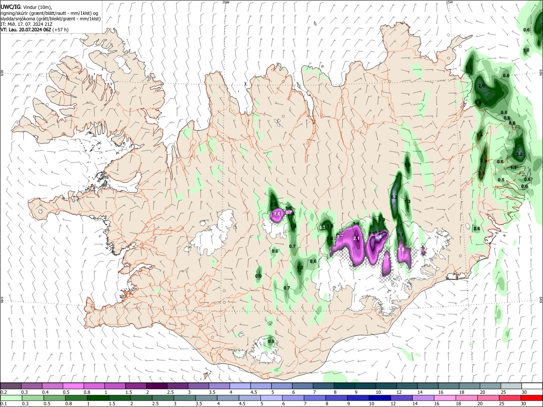Select the bright pink snow swatch labeled 0.5
This screenshot has height=407, width=543.
73,386
